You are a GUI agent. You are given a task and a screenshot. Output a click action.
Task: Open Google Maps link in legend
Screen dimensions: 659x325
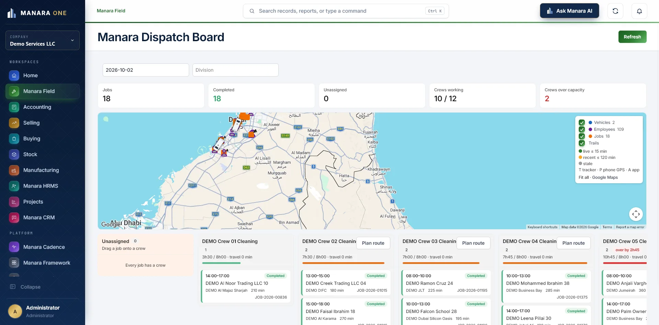tap(605, 177)
